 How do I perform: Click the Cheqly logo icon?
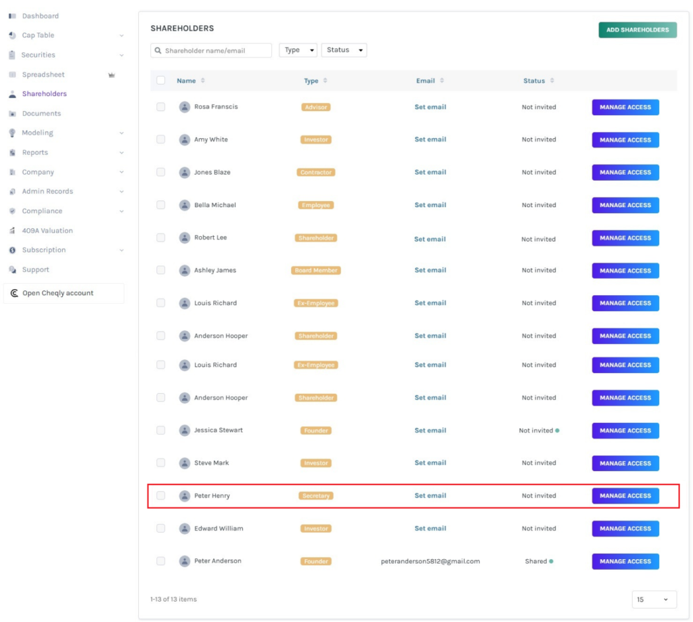pos(14,293)
